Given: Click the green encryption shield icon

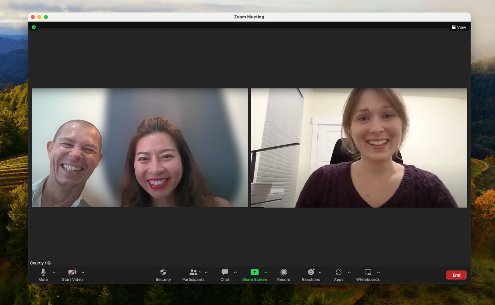Looking at the screenshot, I should (x=34, y=27).
